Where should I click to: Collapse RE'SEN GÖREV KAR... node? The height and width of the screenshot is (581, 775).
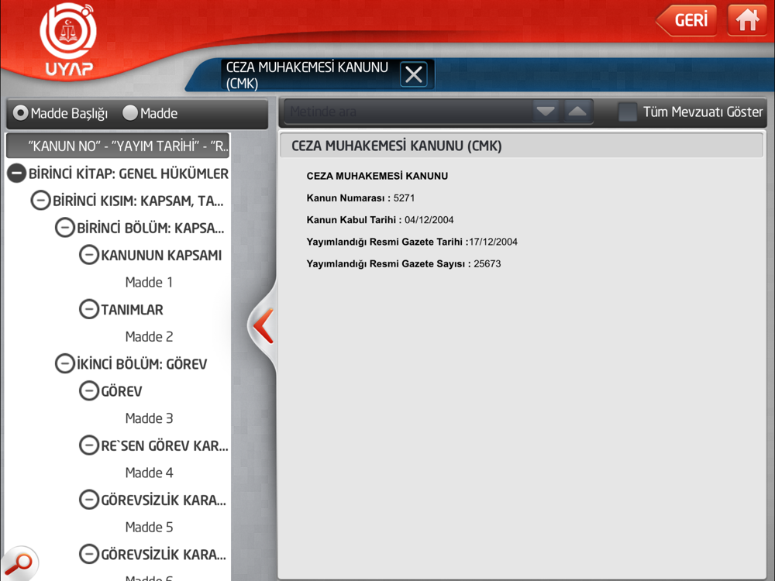click(89, 445)
